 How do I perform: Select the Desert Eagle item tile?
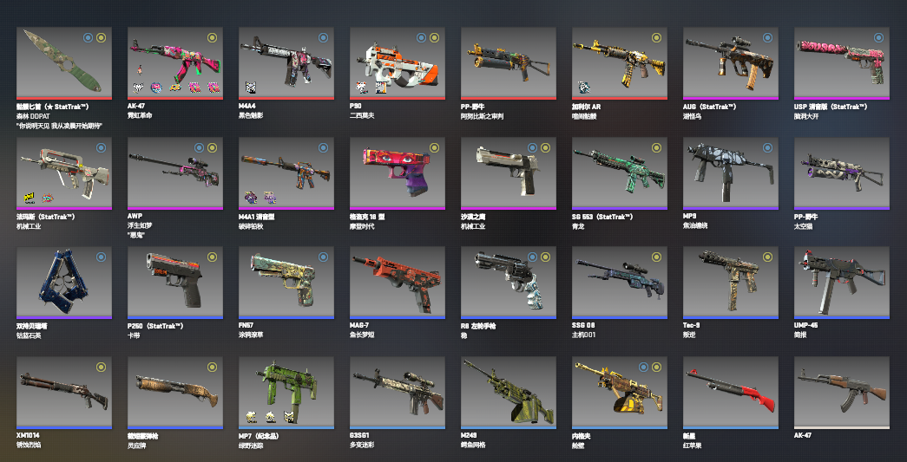pyautogui.click(x=509, y=172)
